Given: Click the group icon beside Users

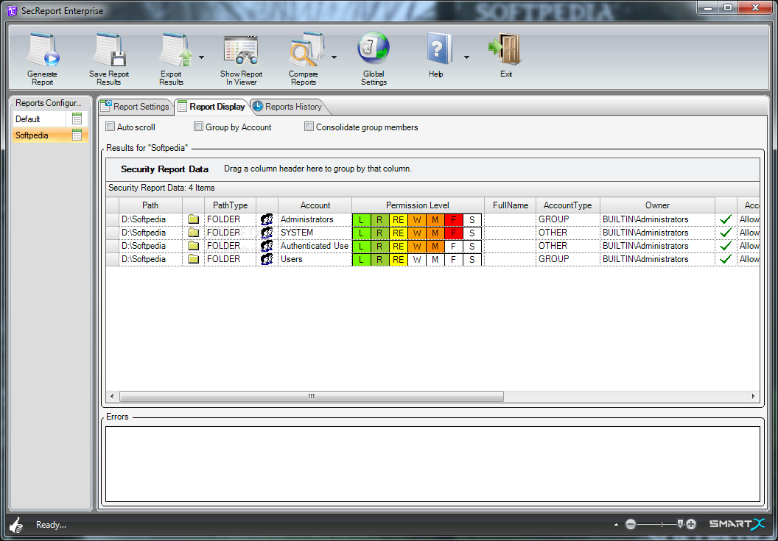Looking at the screenshot, I should click(x=267, y=259).
